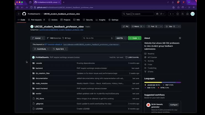
Task: Open the downloads icon in browser toolbar
Action: tap(173, 2)
